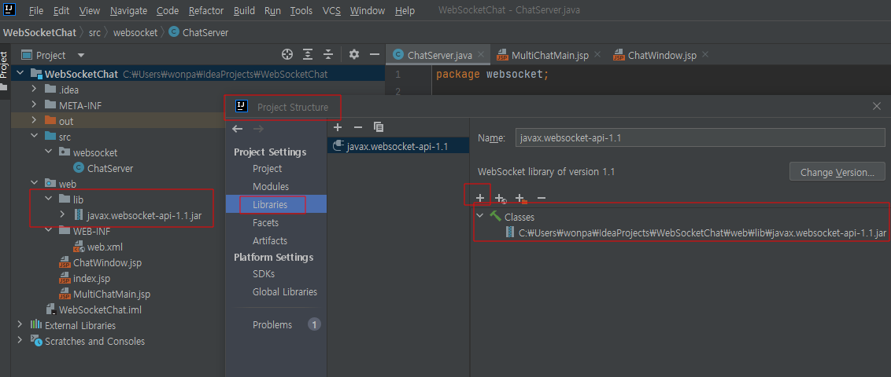Select Libraries in Project Settings
The height and width of the screenshot is (377, 891).
click(x=270, y=205)
